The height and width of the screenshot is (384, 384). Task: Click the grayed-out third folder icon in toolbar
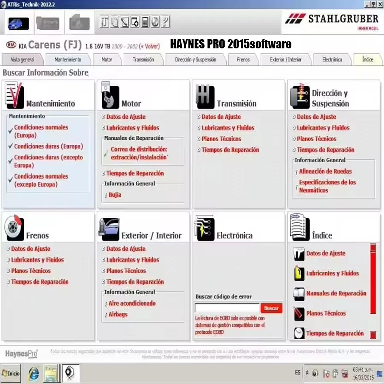pos(79,23)
